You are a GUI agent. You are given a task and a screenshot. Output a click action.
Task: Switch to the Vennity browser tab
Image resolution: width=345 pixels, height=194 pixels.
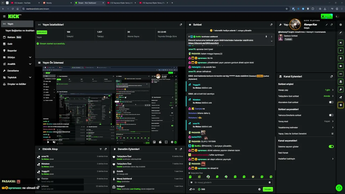click(x=57, y=3)
